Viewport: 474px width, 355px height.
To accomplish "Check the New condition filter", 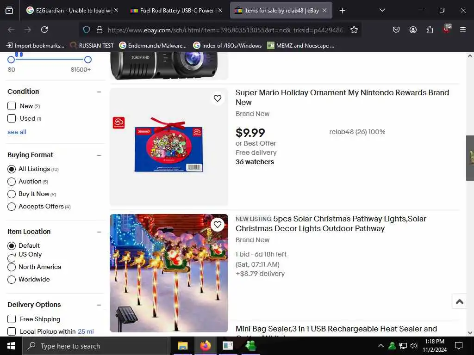I will [12, 106].
